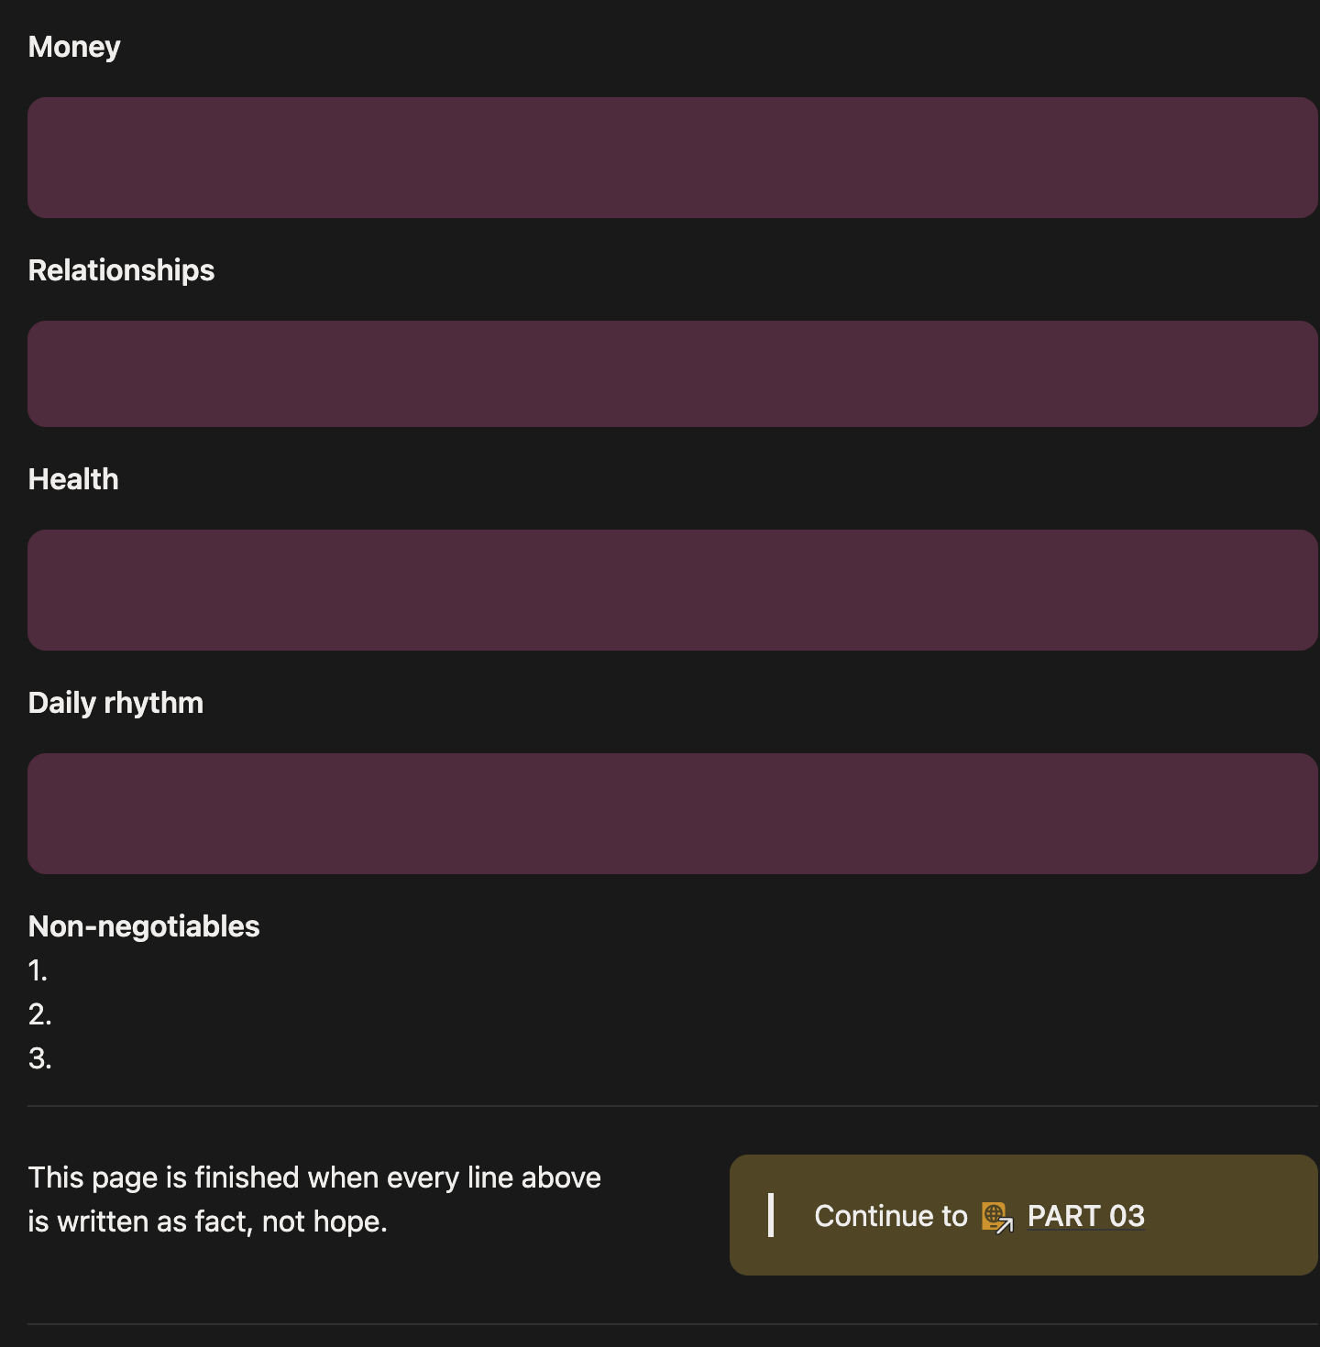Open the PART 03 page link icon
The width and height of the screenshot is (1320, 1347).
pyautogui.click(x=997, y=1217)
